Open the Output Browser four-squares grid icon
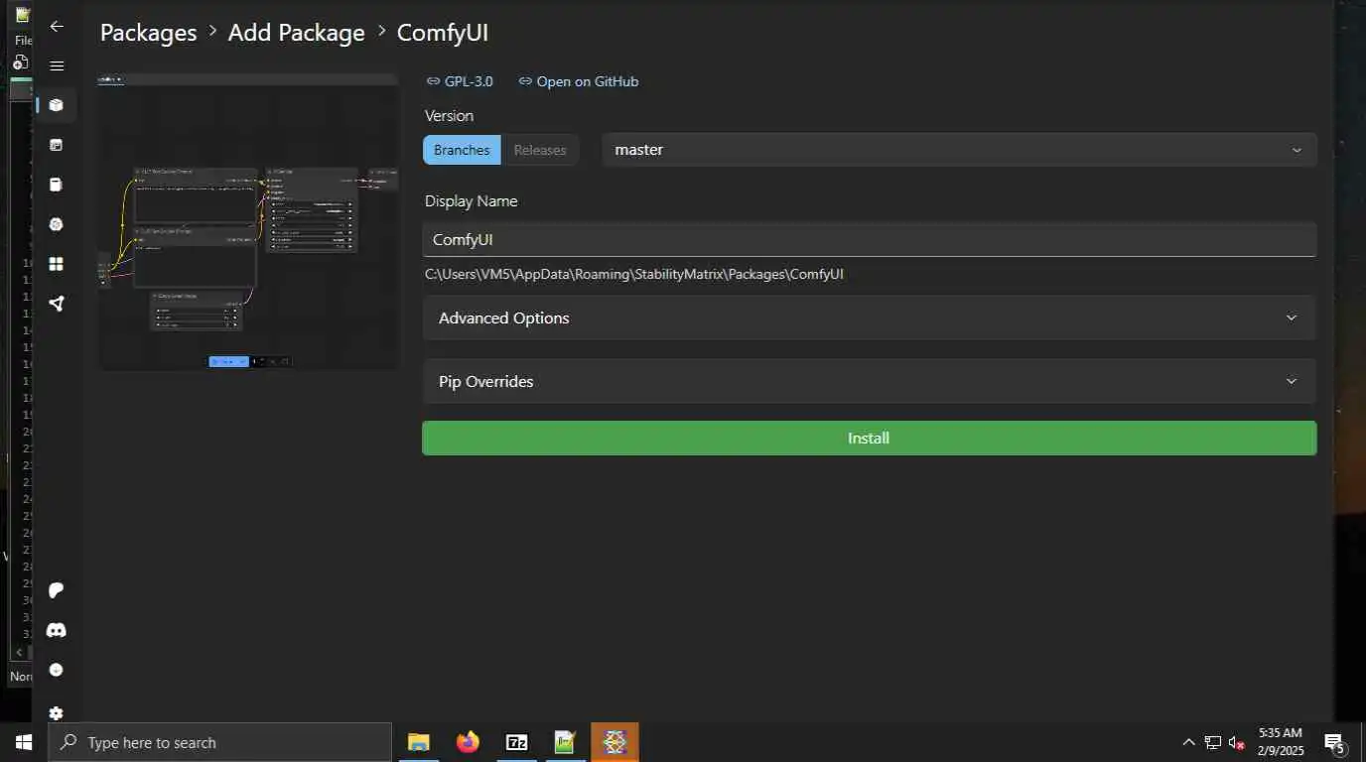 pyautogui.click(x=57, y=264)
